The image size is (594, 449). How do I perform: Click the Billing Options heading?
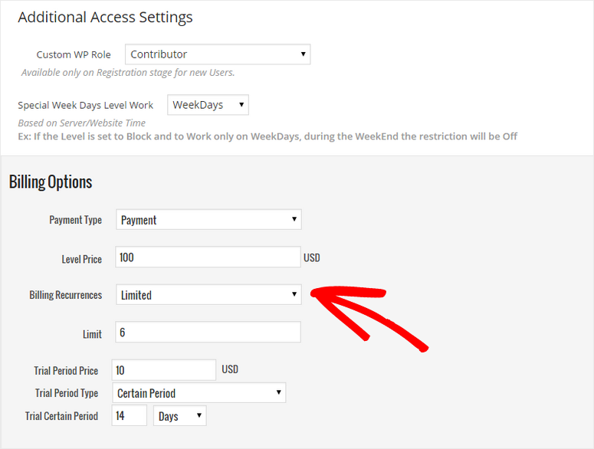51,182
